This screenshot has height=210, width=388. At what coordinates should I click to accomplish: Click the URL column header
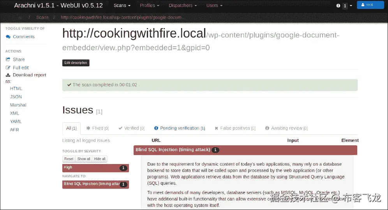(156, 141)
